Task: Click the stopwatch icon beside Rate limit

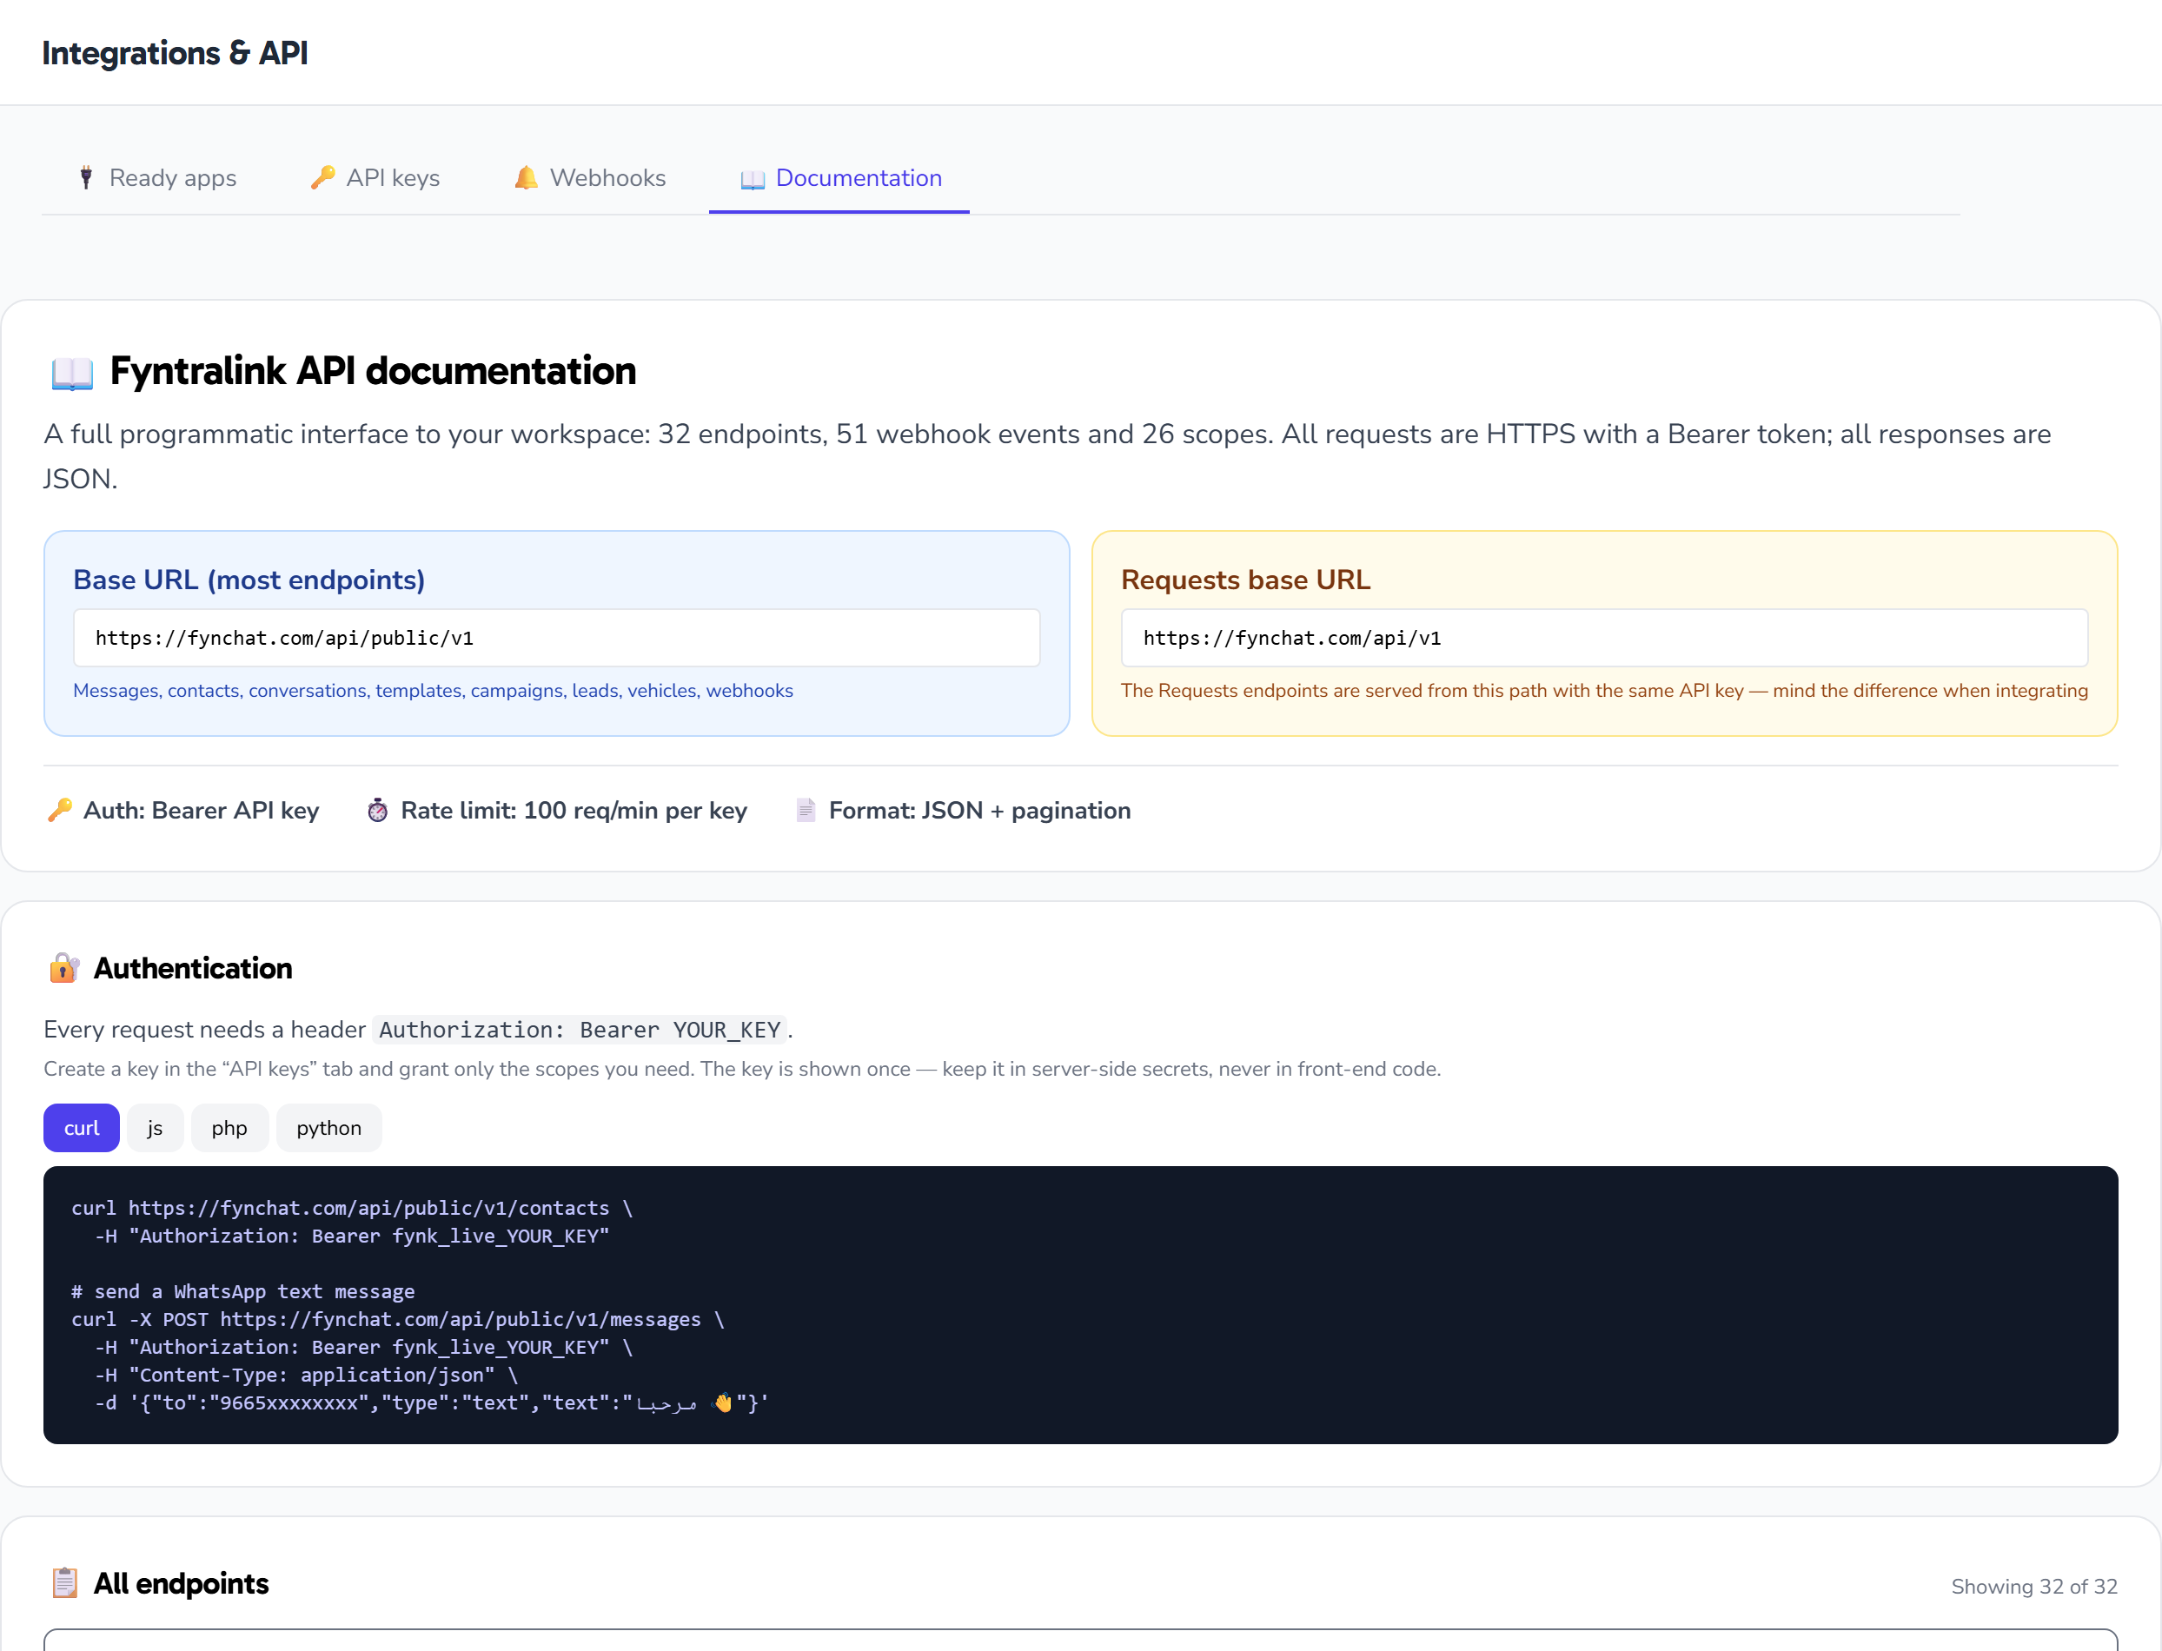Action: (x=377, y=810)
